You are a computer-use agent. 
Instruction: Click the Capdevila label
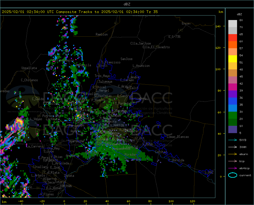[83, 65]
